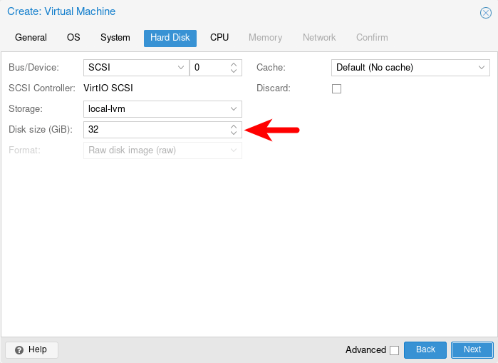Viewport: 498px width, 363px height.
Task: Decrease the Disk size spinner value
Action: [x=234, y=133]
